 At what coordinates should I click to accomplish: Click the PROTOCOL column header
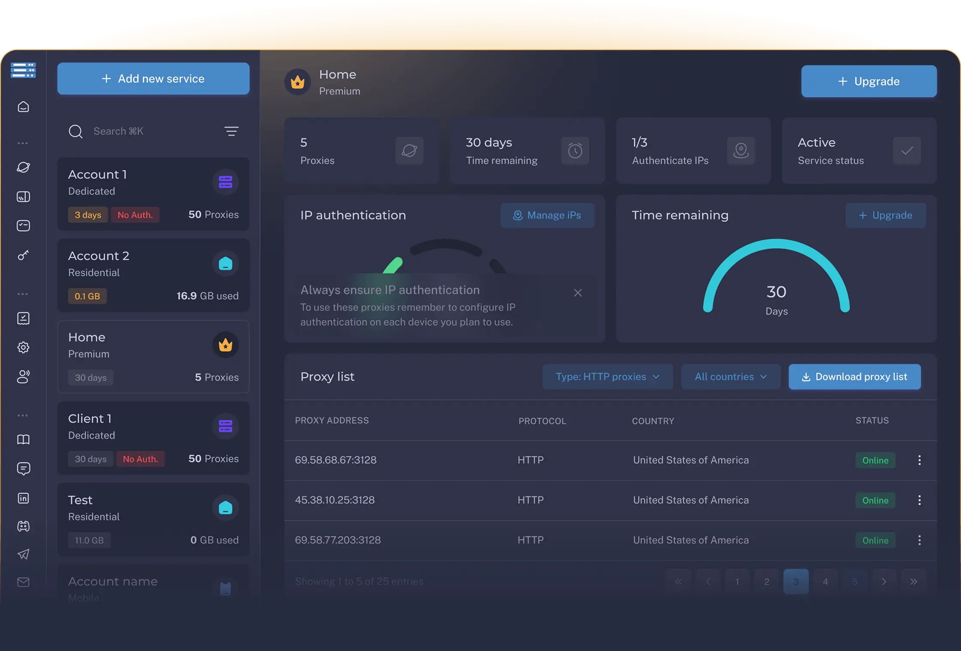[x=542, y=421]
